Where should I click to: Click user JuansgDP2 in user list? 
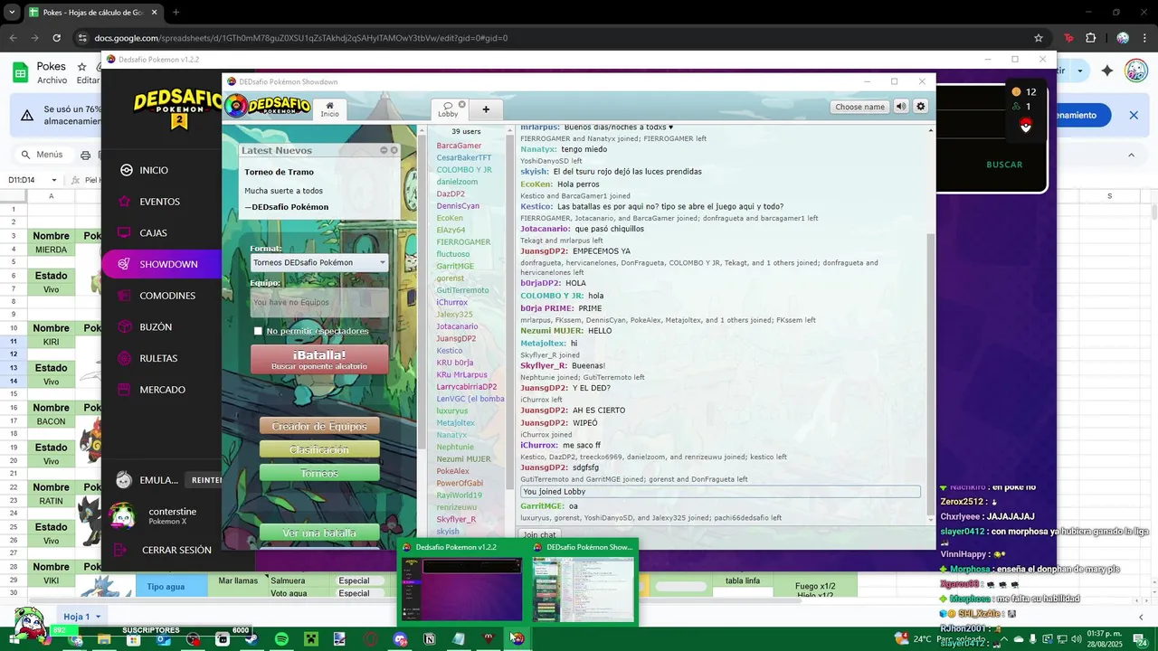[x=456, y=338]
